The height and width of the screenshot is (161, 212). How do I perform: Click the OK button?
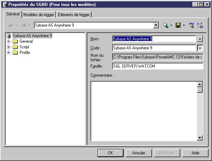pyautogui.click(x=110, y=153)
